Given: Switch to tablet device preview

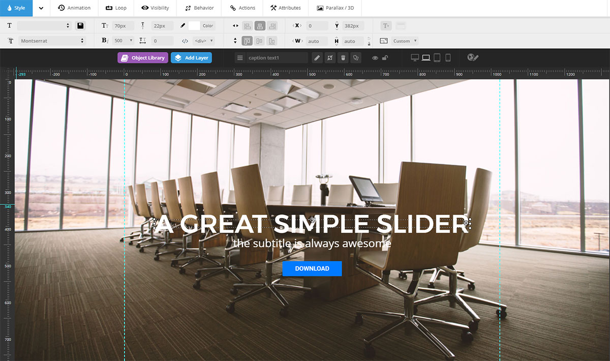Looking at the screenshot, I should pyautogui.click(x=437, y=58).
